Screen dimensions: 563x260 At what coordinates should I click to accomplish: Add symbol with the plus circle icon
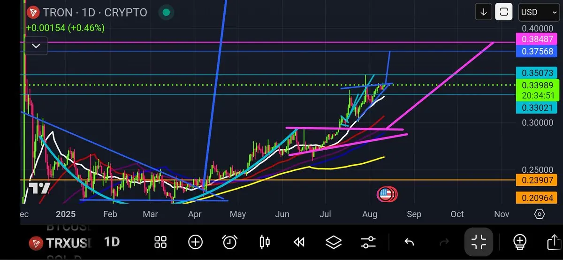point(195,242)
